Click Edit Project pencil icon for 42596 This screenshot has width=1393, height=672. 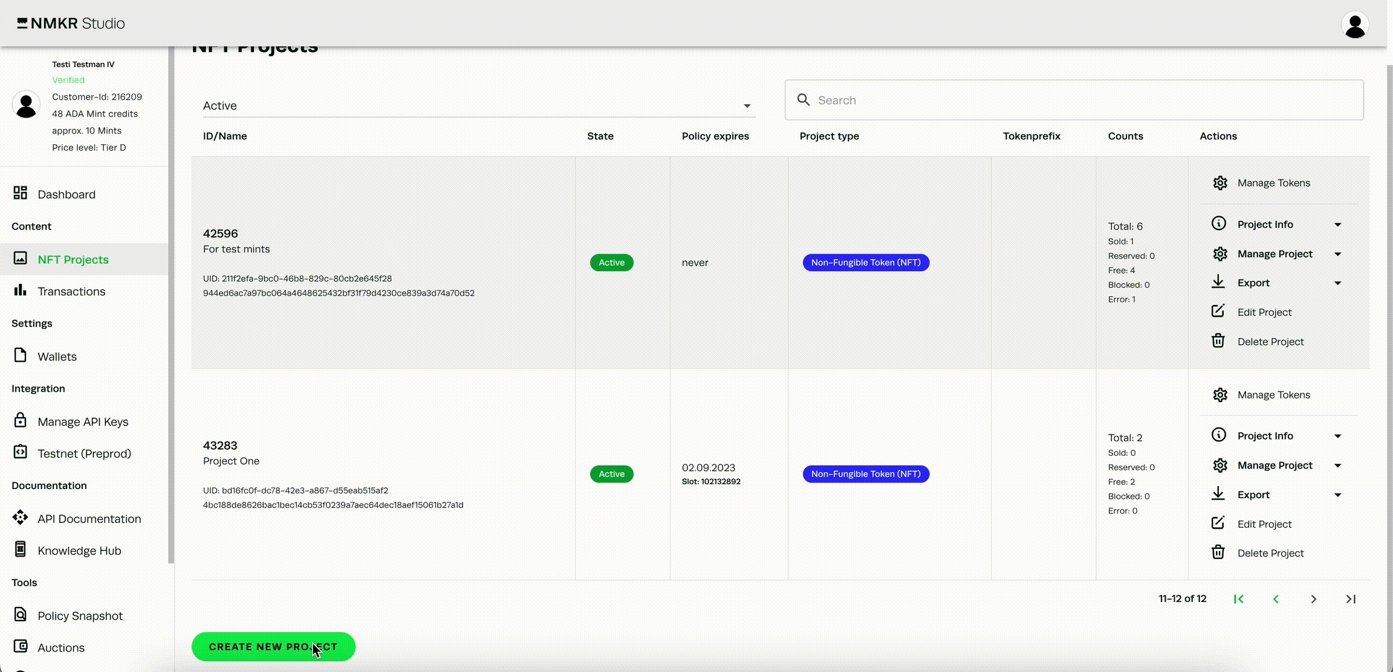click(x=1218, y=312)
